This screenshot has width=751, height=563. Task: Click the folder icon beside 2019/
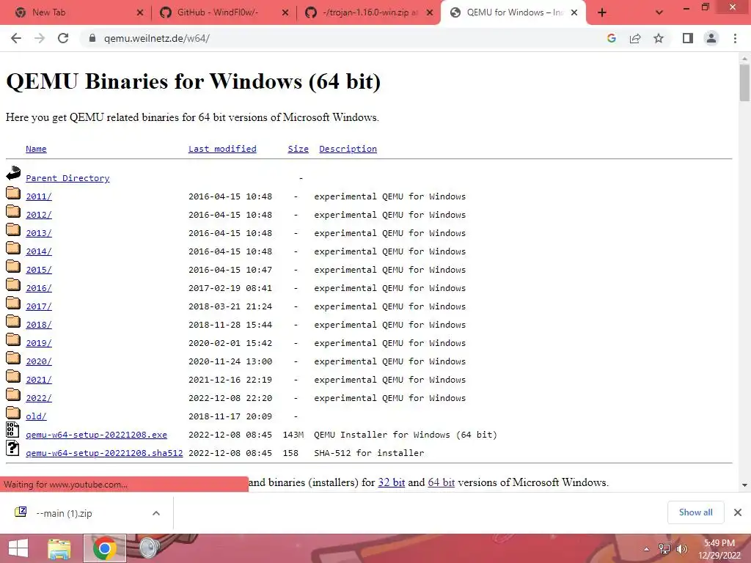pyautogui.click(x=13, y=339)
